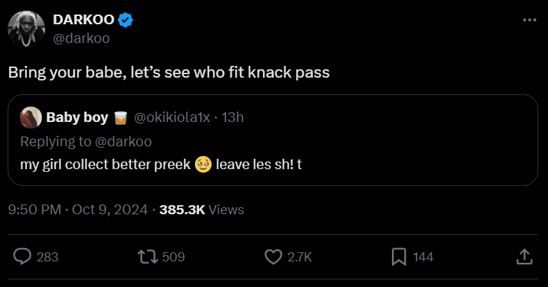Like the tweet with the heart icon
Viewport: 548px width, 287px height.
pos(274,256)
